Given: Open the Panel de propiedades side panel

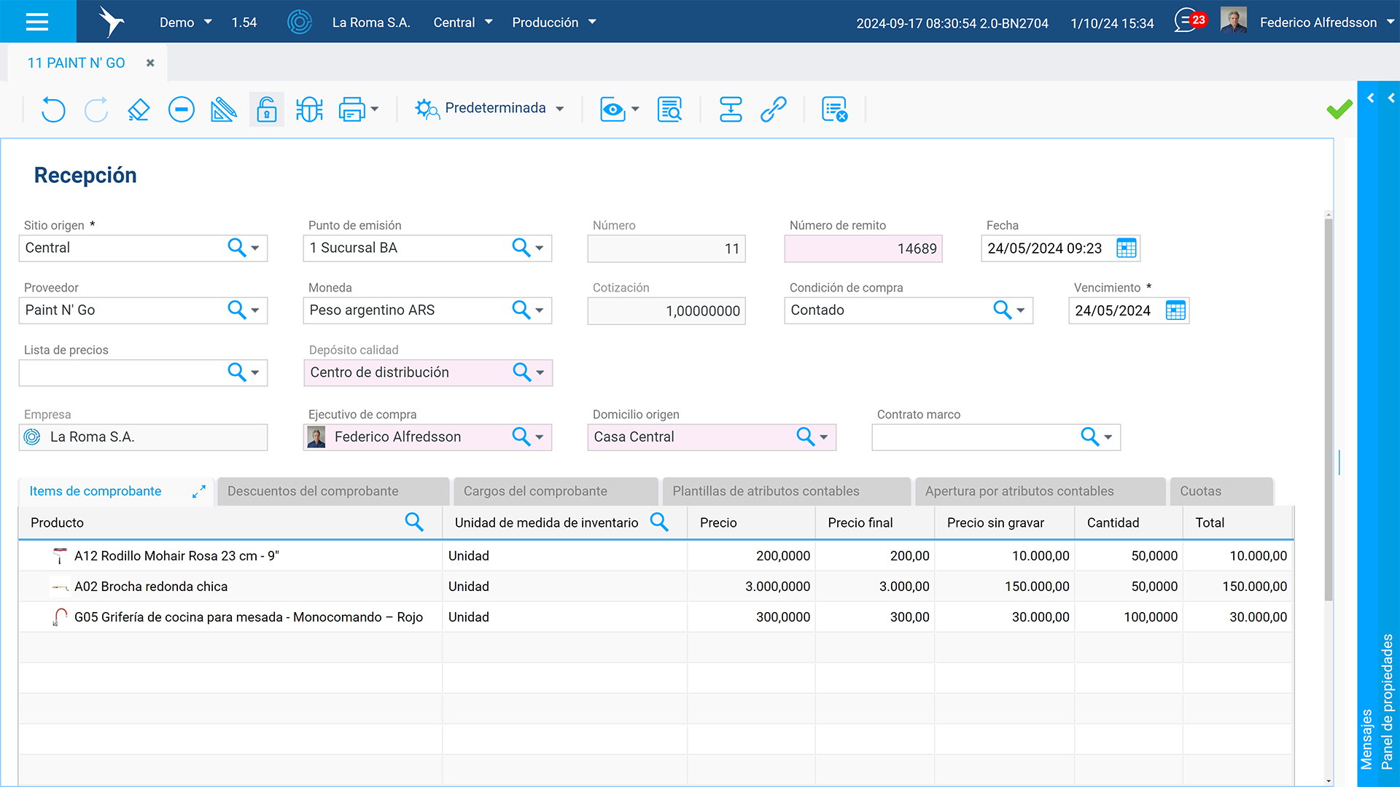Looking at the screenshot, I should pyautogui.click(x=1387, y=702).
